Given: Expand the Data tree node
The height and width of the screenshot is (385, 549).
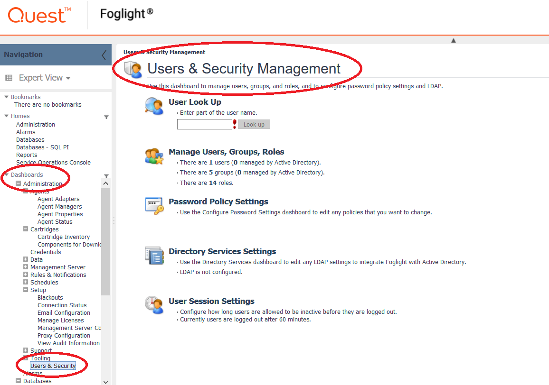Looking at the screenshot, I should [x=25, y=259].
